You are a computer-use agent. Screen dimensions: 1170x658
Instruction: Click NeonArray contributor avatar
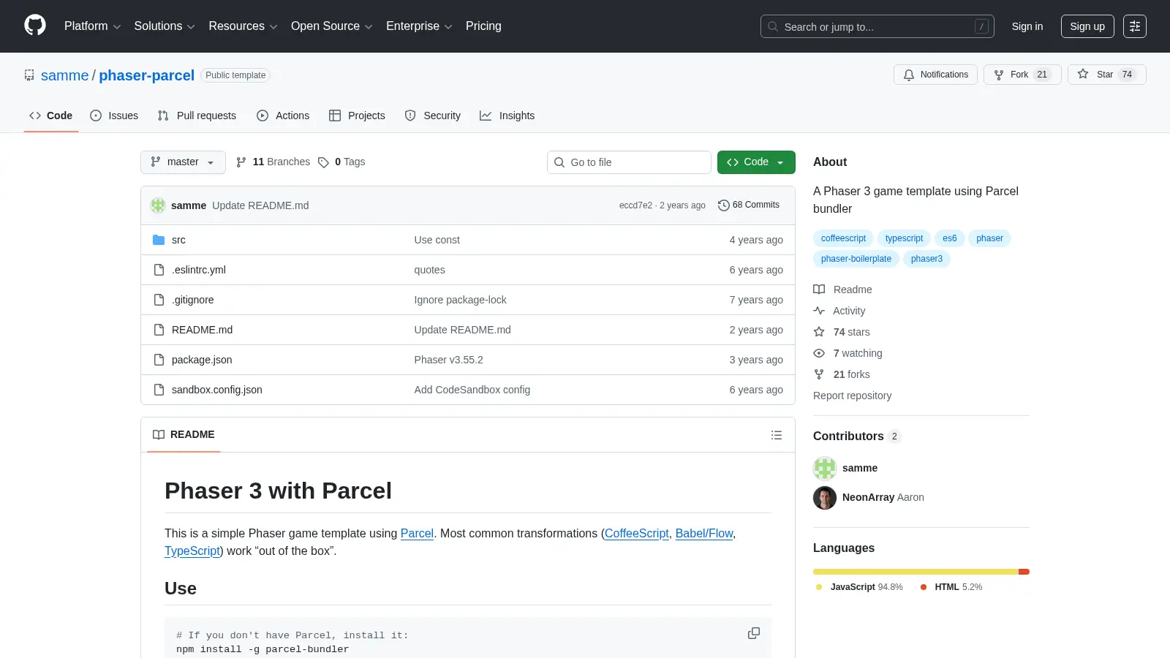click(825, 498)
